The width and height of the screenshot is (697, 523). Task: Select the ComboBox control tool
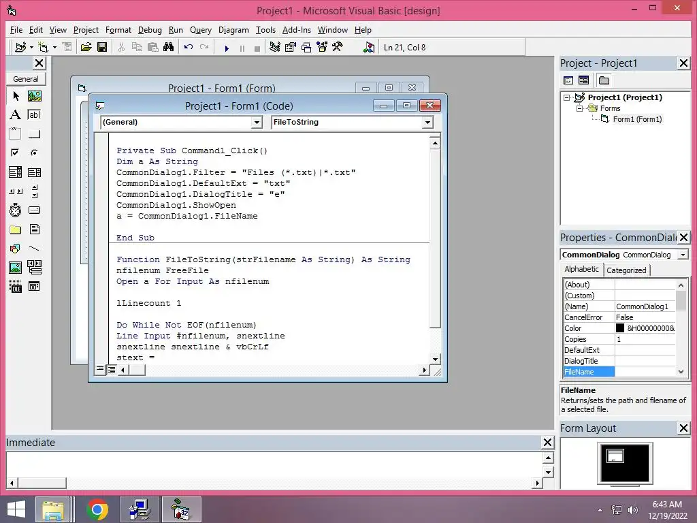[x=16, y=172]
